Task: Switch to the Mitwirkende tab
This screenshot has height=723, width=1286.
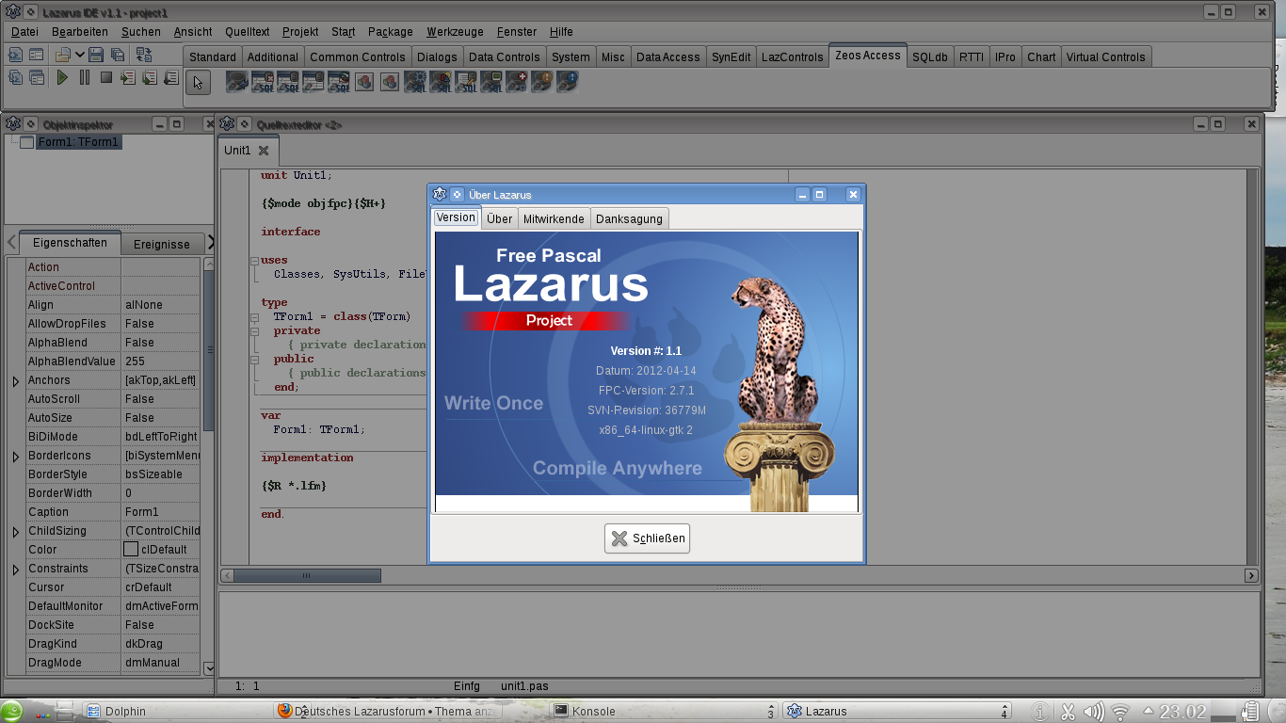Action: [554, 218]
